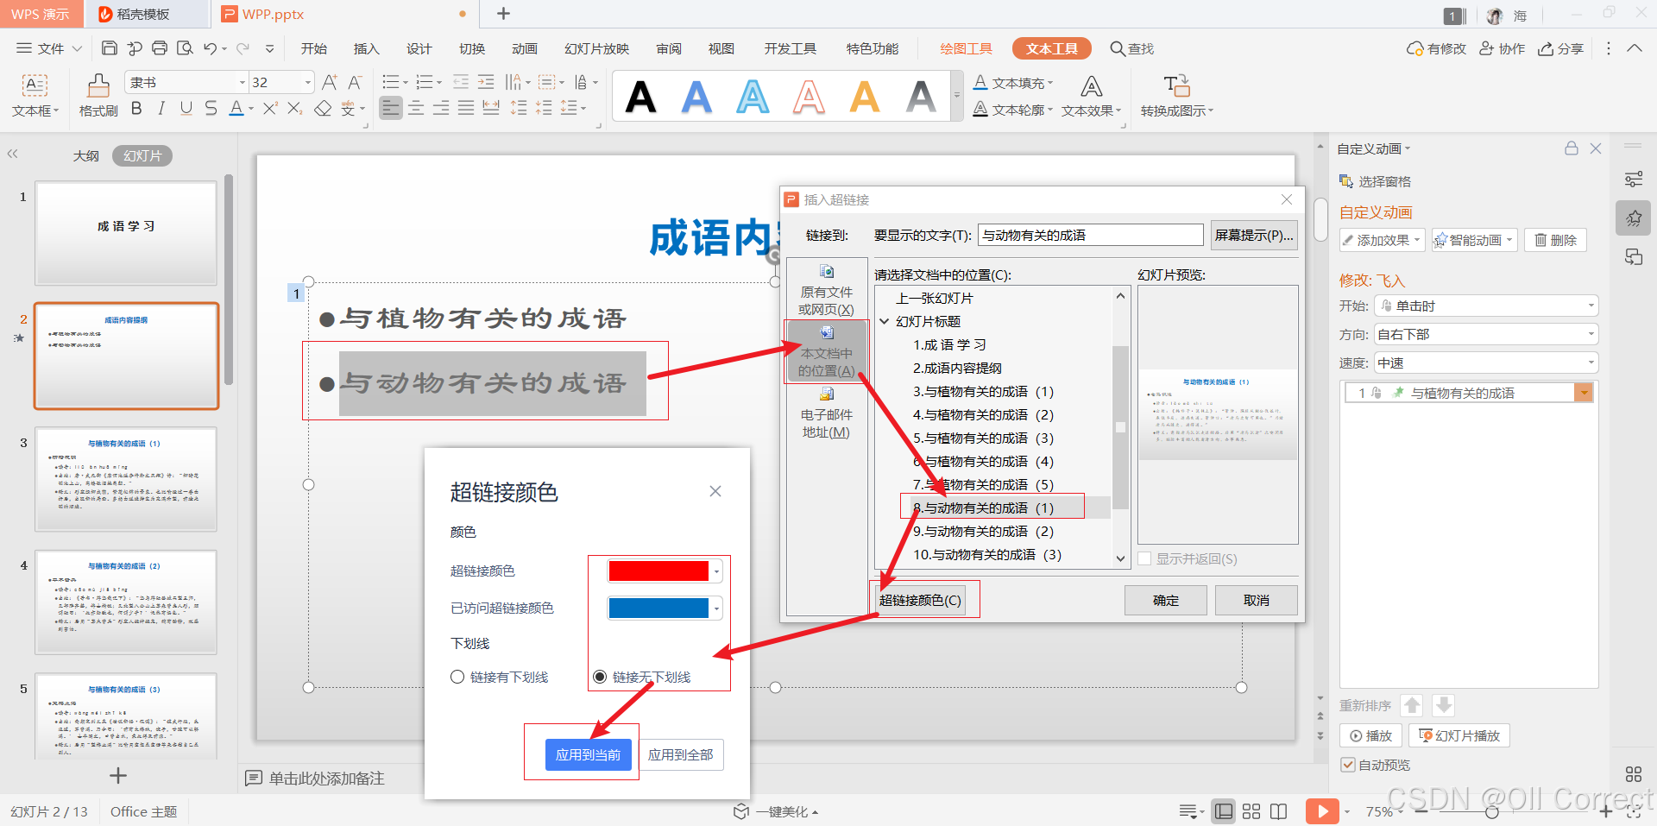Start slideshow with orange play button
This screenshot has width=1657, height=826.
click(1322, 811)
